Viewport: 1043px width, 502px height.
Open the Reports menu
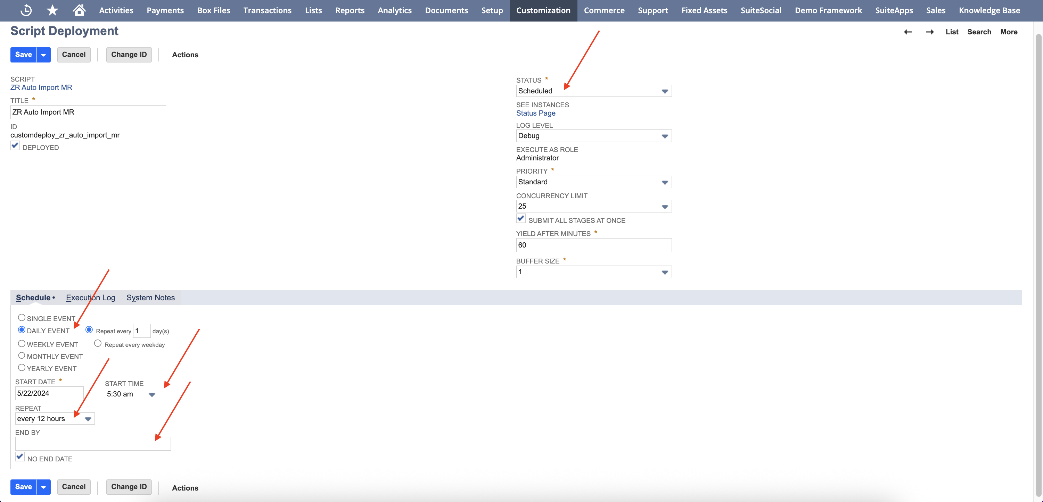click(350, 10)
